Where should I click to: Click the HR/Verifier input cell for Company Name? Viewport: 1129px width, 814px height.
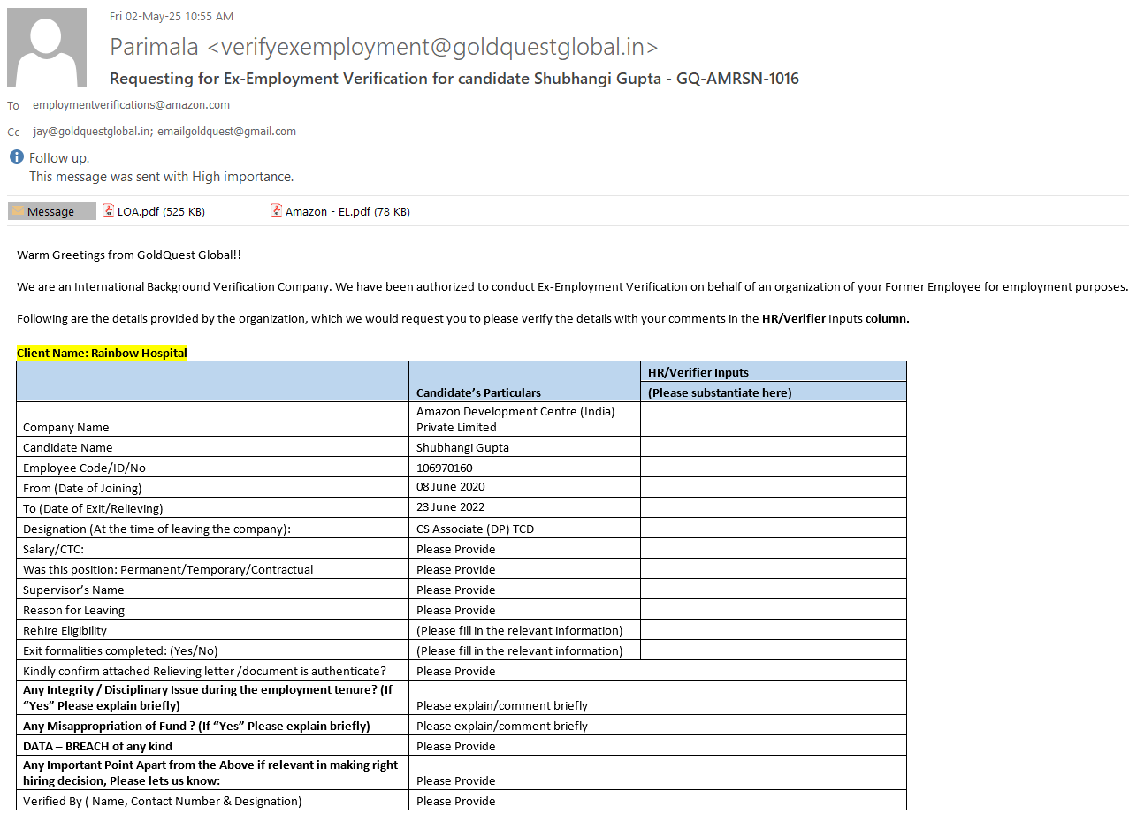coord(773,419)
